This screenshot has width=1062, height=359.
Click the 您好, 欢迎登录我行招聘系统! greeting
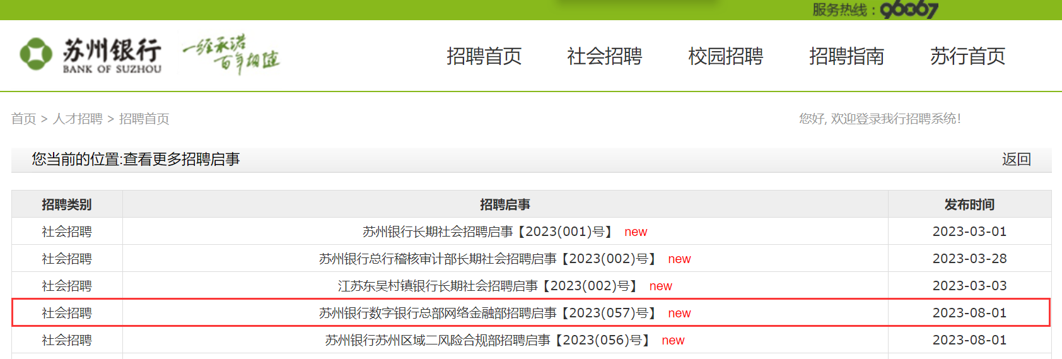pyautogui.click(x=880, y=119)
